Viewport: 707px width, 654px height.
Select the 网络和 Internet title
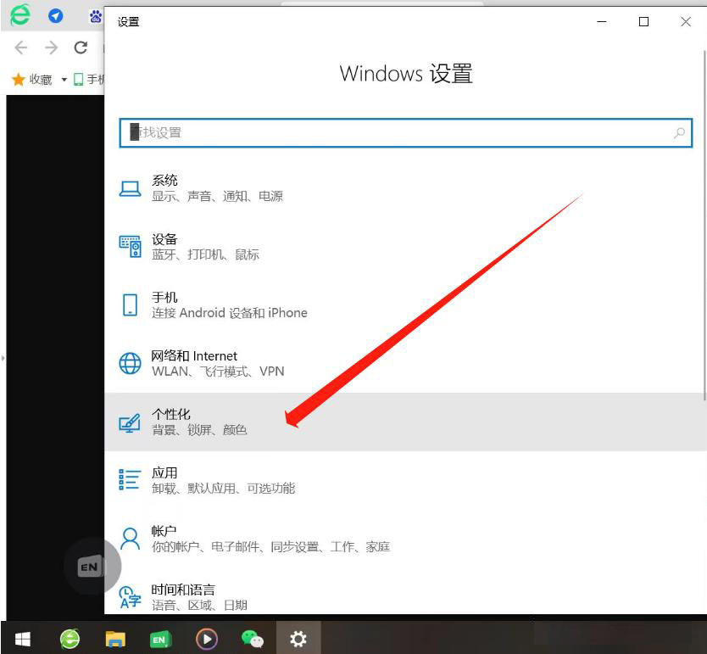pos(194,356)
